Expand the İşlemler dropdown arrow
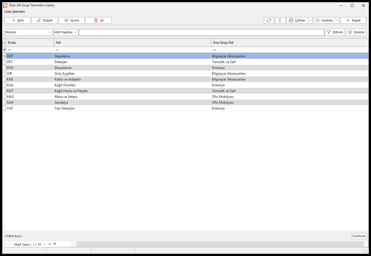371x256 pixels. [x=337, y=20]
